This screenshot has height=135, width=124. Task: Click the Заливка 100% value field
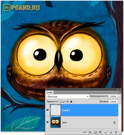[113, 102]
